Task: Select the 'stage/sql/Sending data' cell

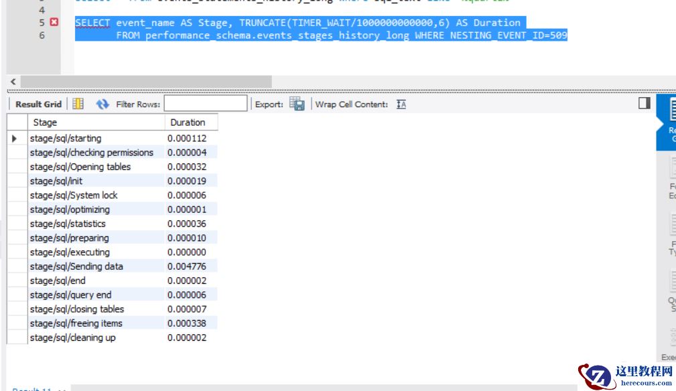Action: click(96, 266)
